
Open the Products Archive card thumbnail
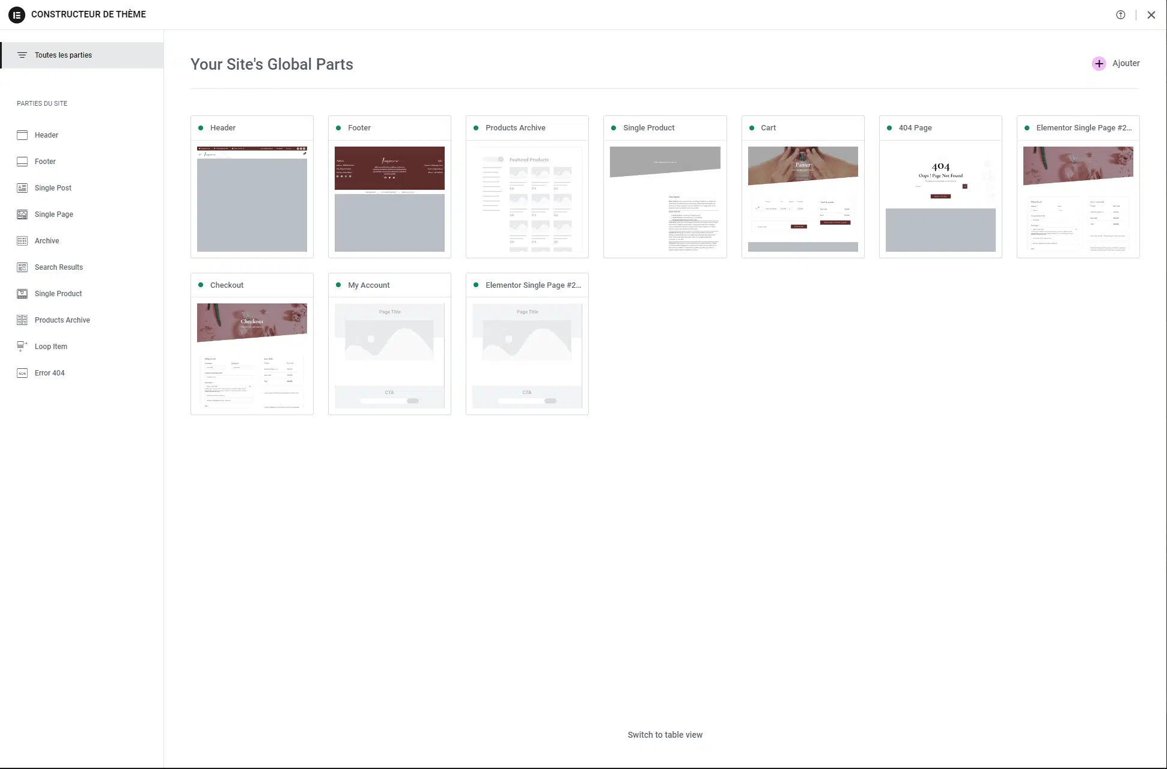527,199
